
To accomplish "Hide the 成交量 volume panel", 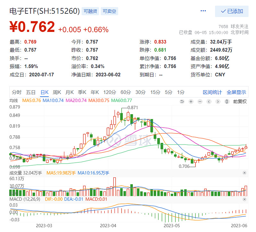I will [x=244, y=173].
